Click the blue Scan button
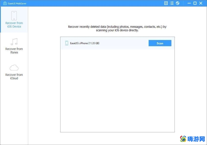Screen dimensions: 207x145 pos(160,43)
